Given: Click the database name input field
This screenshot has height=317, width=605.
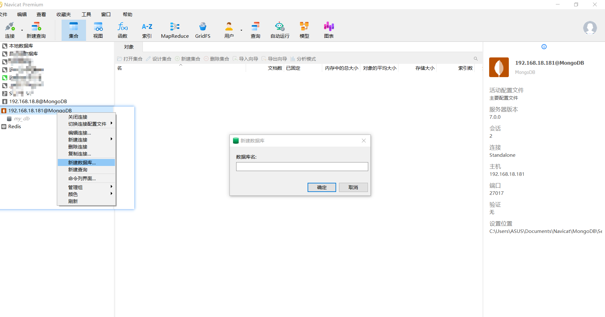Looking at the screenshot, I should click(x=302, y=167).
